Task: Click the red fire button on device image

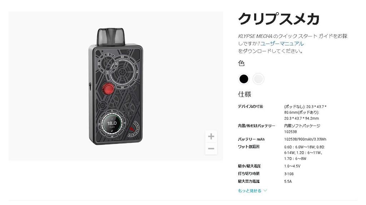Action: [108, 89]
